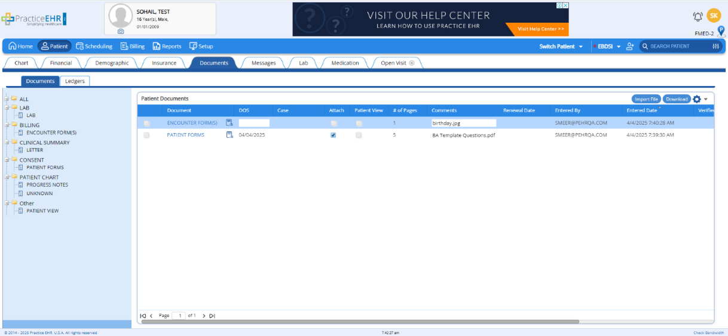728x336 pixels.
Task: Edit the birthday.jpg comments field
Action: coord(464,123)
